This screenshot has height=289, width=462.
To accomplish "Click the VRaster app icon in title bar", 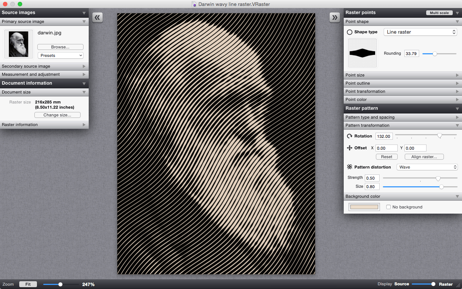I will pos(194,4).
